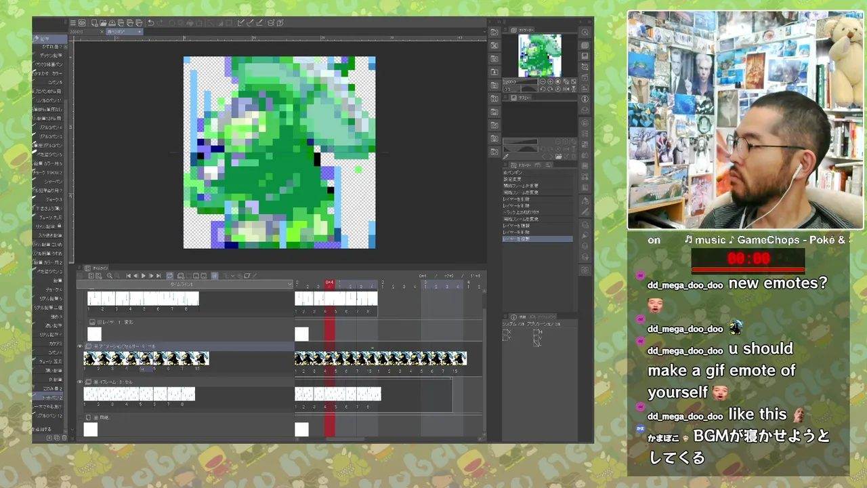Click the Navigator zoom value field 200.0

[520, 82]
